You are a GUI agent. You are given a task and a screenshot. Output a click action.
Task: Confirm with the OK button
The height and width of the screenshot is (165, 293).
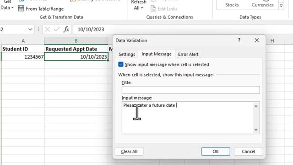216,151
